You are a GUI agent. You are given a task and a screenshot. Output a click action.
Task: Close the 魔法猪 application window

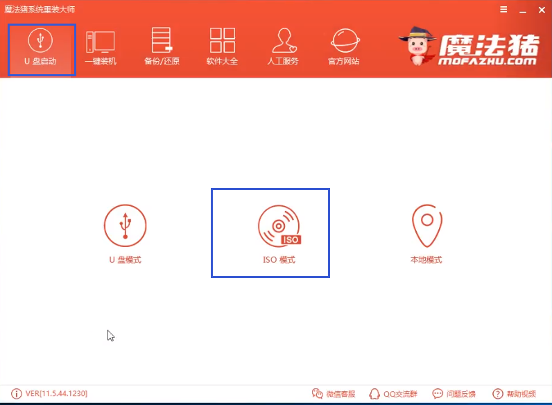click(x=540, y=10)
